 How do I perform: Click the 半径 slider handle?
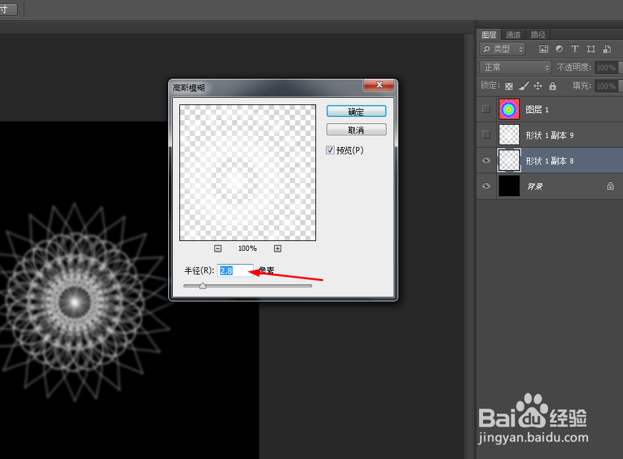(x=202, y=286)
